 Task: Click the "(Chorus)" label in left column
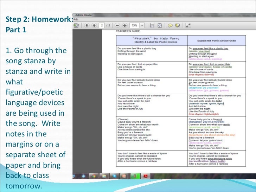click(x=123, y=119)
